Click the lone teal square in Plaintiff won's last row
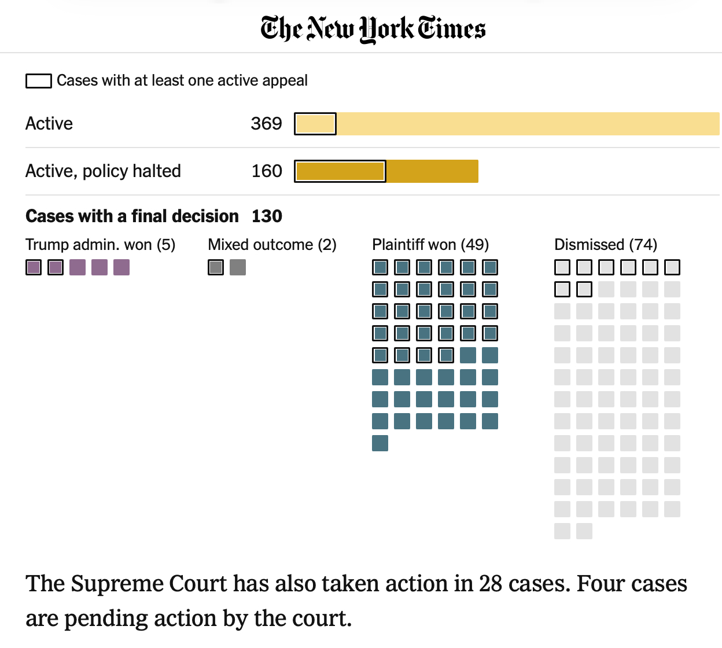The width and height of the screenshot is (722, 648). (x=380, y=443)
